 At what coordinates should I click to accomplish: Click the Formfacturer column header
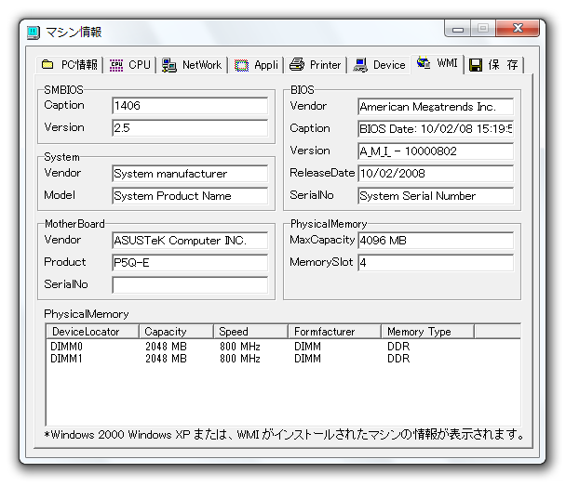(x=334, y=332)
